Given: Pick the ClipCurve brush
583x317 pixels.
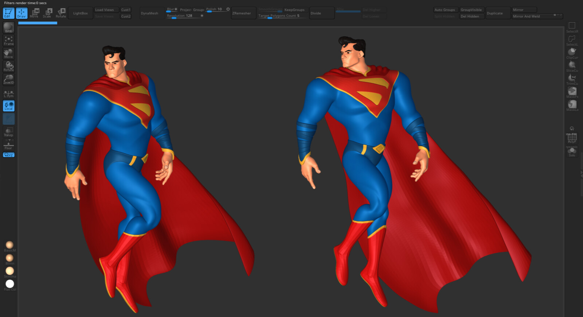Looking at the screenshot, I should click(572, 54).
